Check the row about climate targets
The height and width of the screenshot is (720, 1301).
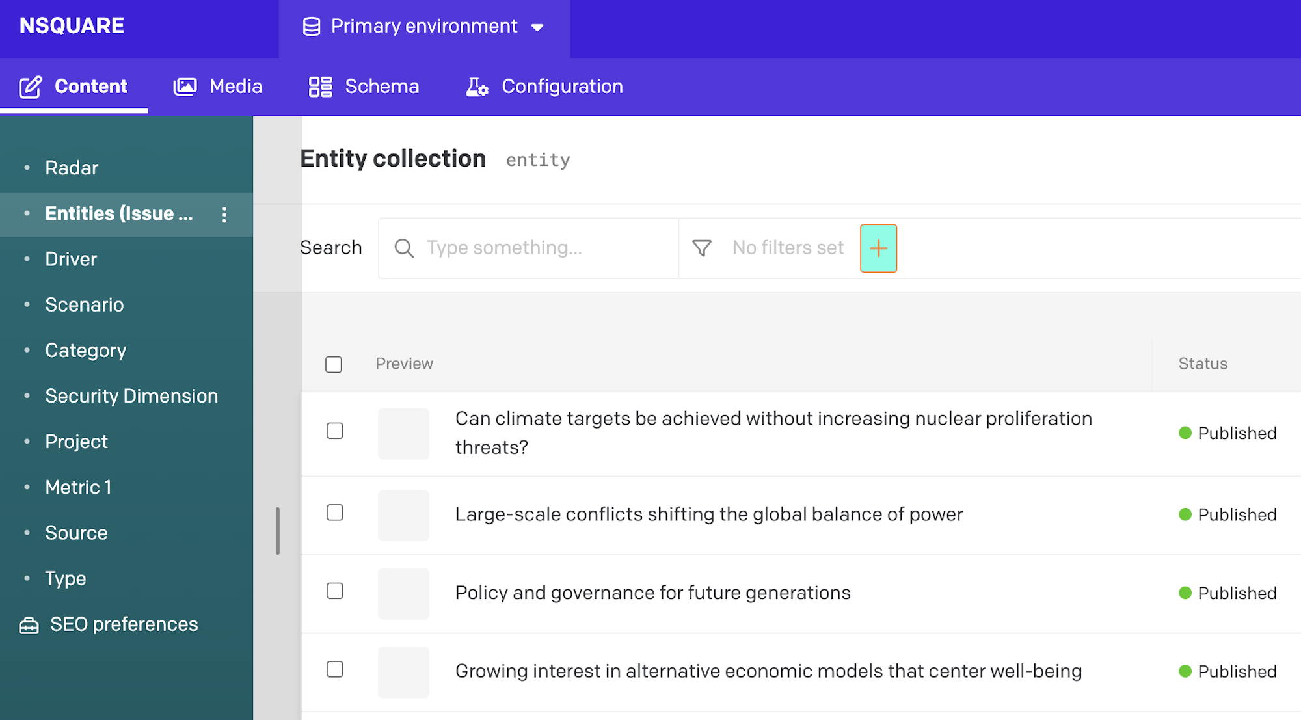pyautogui.click(x=335, y=431)
